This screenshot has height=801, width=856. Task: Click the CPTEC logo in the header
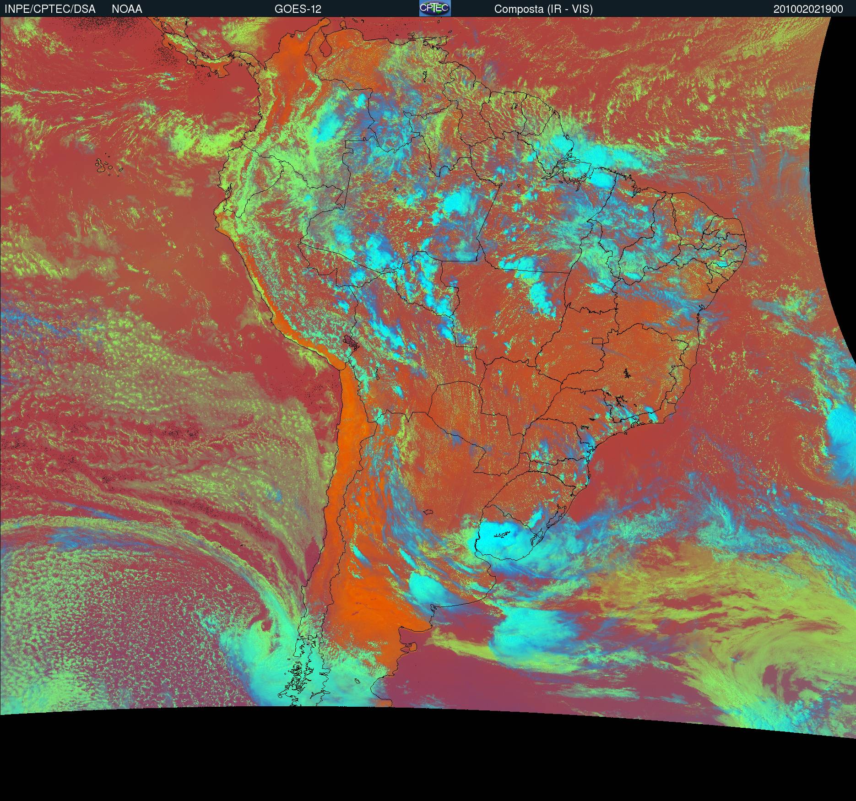[435, 8]
